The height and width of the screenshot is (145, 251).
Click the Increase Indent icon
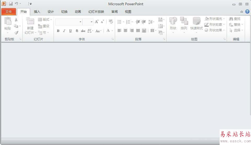[144, 22]
